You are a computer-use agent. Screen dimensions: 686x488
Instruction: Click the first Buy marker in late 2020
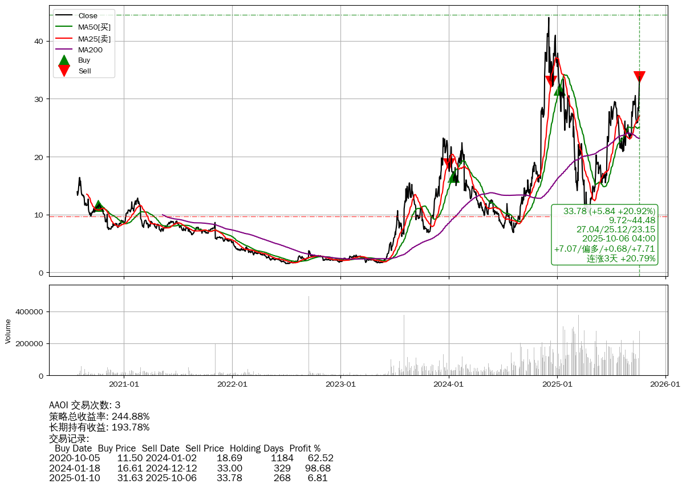pyautogui.click(x=99, y=206)
